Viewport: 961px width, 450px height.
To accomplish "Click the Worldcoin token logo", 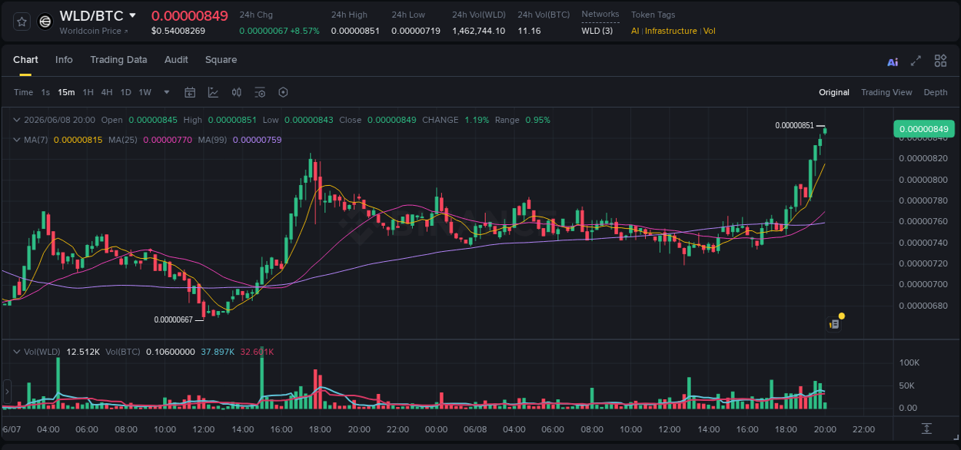I will pos(45,22).
